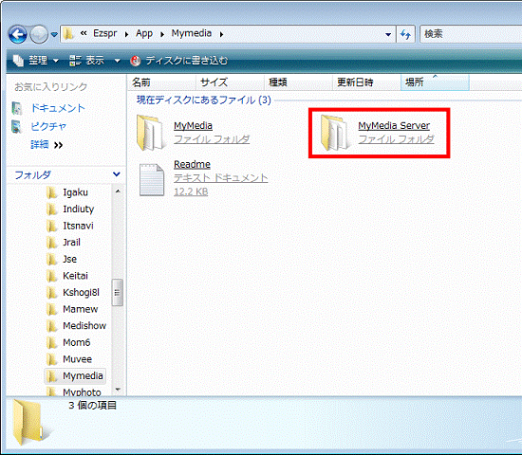The height and width of the screenshot is (455, 522).
Task: Click ファイル フォルダ type under MyMedia Server
Action: [396, 139]
